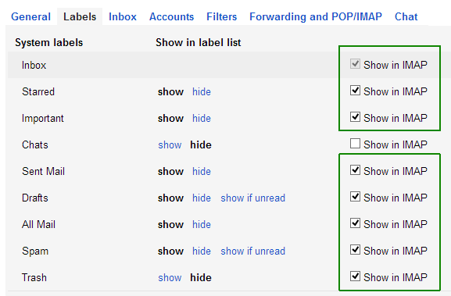This screenshot has height=296, width=451.
Task: Hide the Starred label
Action: tap(202, 91)
